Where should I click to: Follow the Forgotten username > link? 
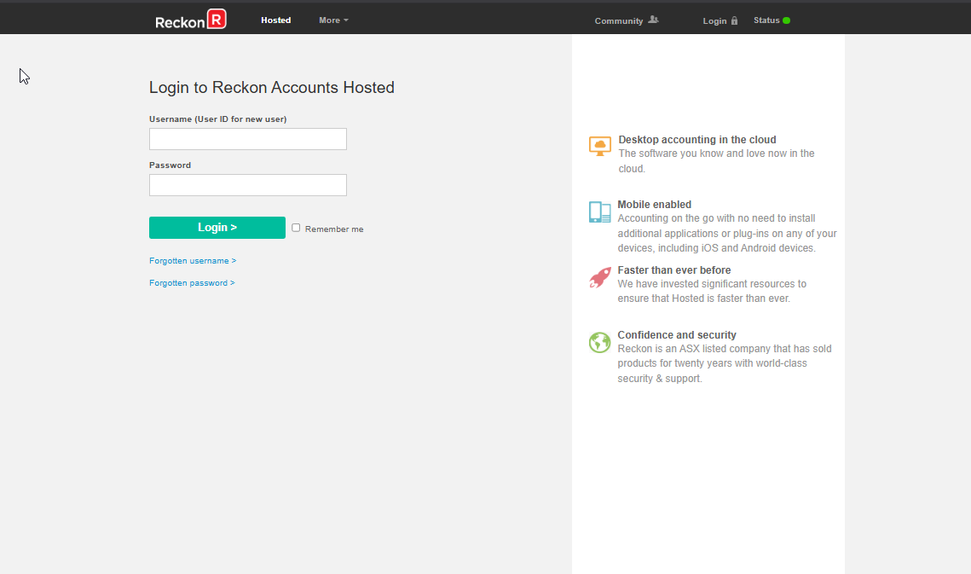click(193, 261)
